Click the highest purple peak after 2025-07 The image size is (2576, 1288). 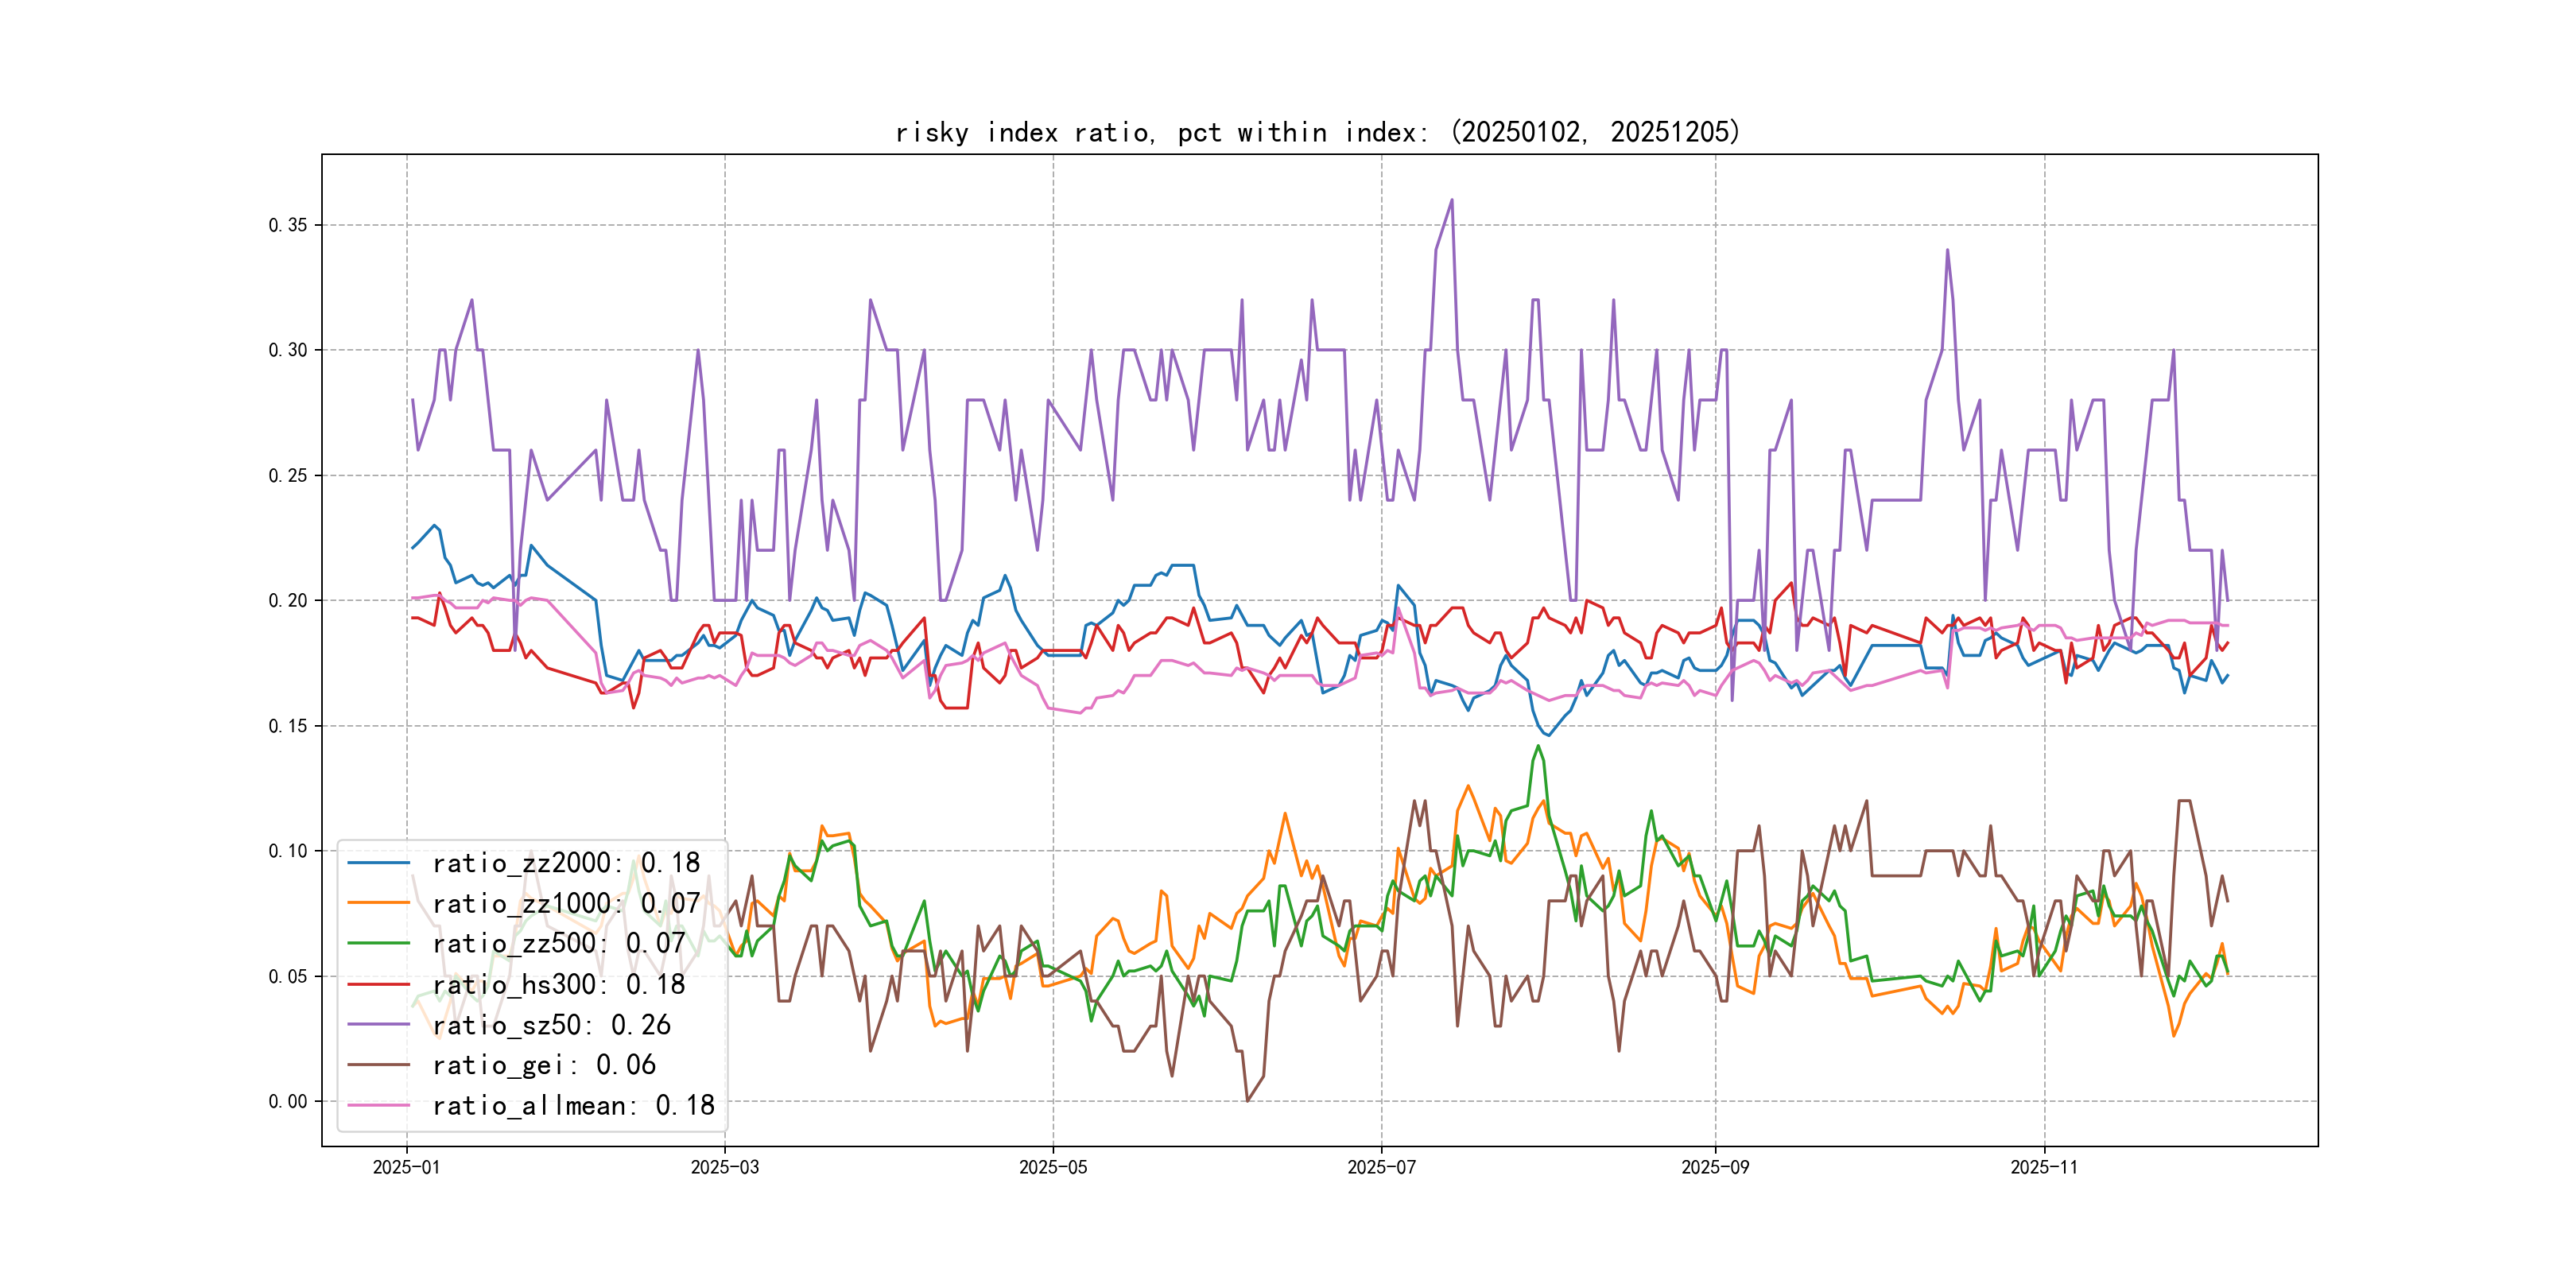(1451, 200)
